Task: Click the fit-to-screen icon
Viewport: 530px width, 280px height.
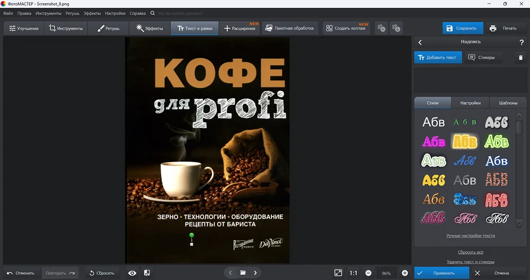Action: point(338,273)
